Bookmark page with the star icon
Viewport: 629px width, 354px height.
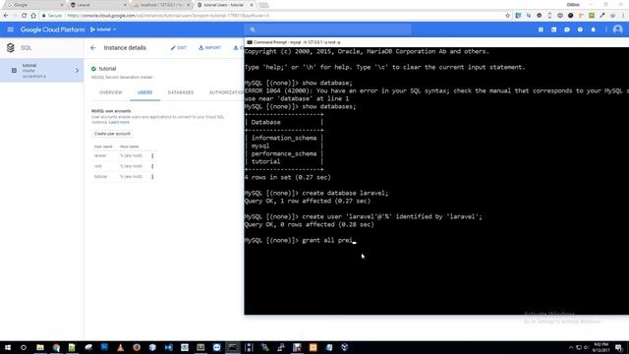tap(507, 16)
